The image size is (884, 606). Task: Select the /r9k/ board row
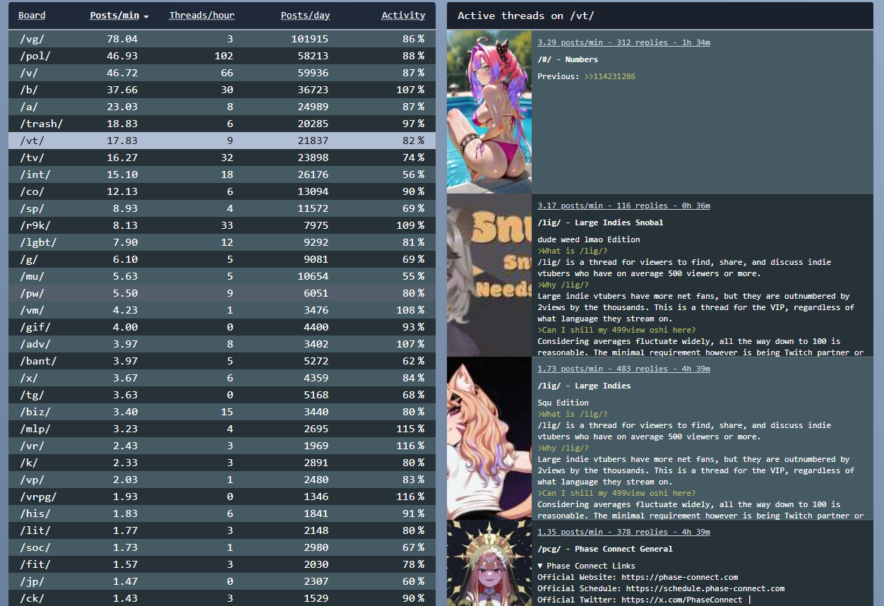(x=222, y=225)
